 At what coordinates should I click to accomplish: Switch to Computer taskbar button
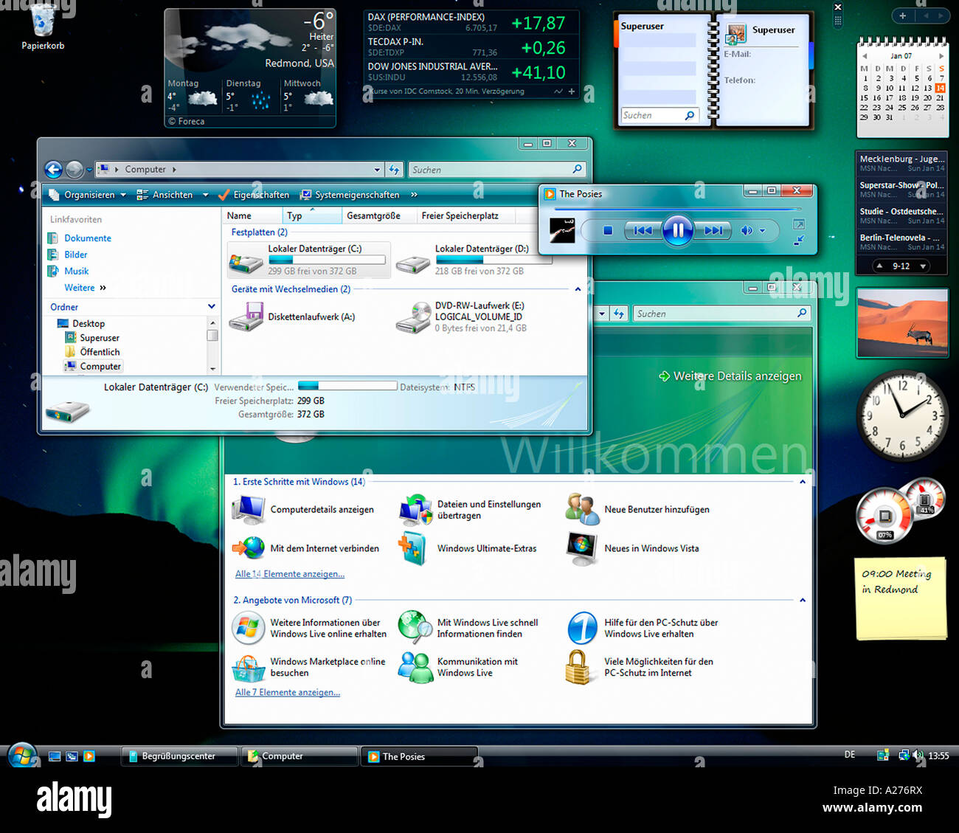[299, 756]
